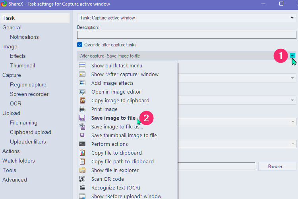Select Print image menu entry

pos(128,109)
